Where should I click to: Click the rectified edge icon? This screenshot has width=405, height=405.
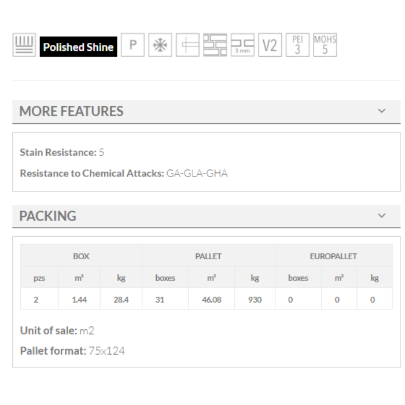pos(187,46)
